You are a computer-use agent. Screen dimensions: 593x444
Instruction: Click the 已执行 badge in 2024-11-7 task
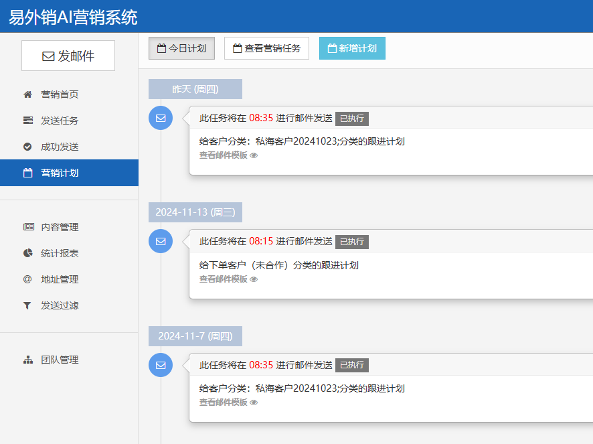coord(351,365)
